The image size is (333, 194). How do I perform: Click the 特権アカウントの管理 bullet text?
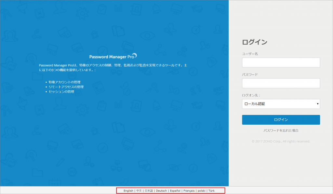coord(65,82)
